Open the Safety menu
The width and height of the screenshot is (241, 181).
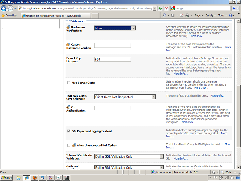210,15
